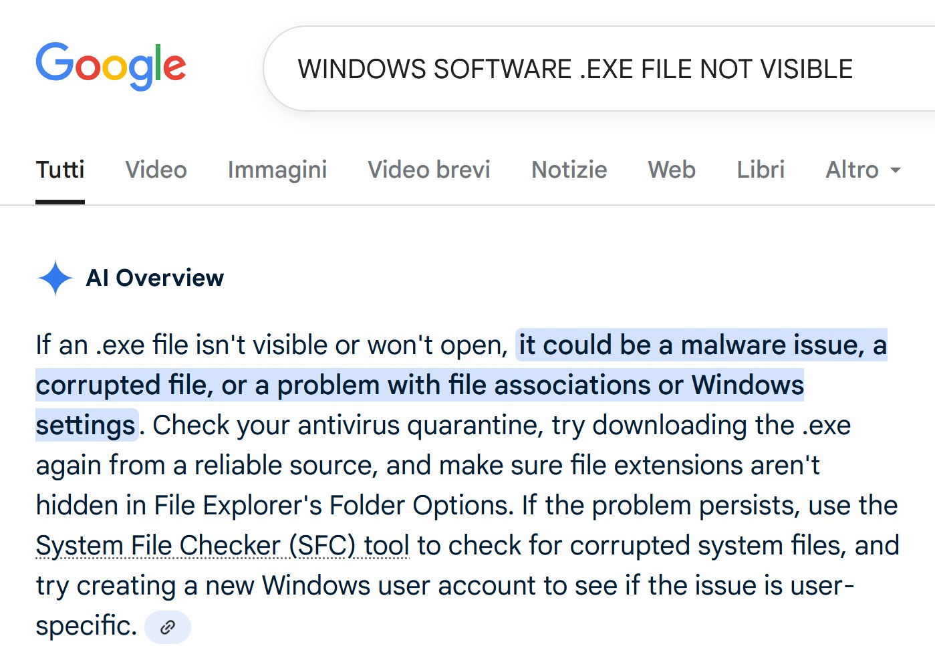The width and height of the screenshot is (935, 646).
Task: Select the Notizie tab
Action: [x=569, y=170]
